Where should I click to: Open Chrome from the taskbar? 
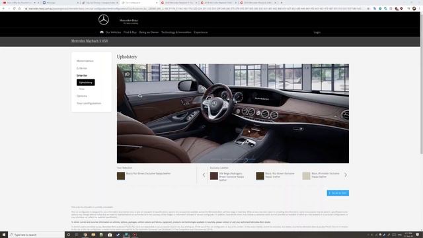85,235
